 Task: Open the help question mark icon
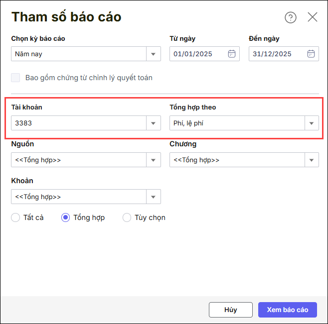(x=291, y=17)
